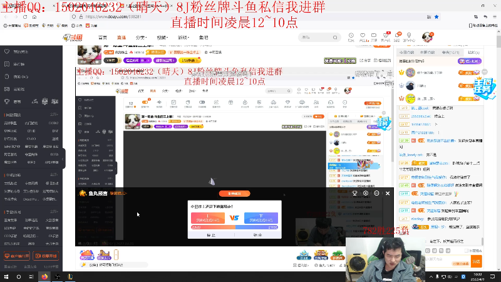Click 鱼吧 in top navigation
Image resolution: width=501 pixels, height=282 pixels.
tap(204, 38)
